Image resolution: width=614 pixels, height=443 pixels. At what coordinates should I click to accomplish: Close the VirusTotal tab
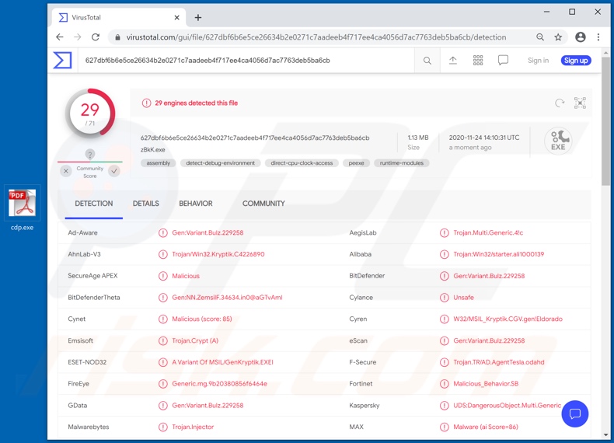tap(177, 18)
